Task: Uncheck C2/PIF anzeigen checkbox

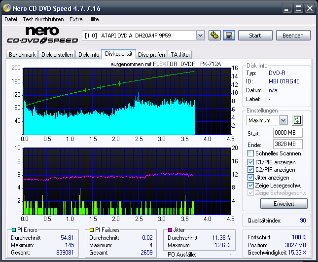Action: tap(250, 169)
